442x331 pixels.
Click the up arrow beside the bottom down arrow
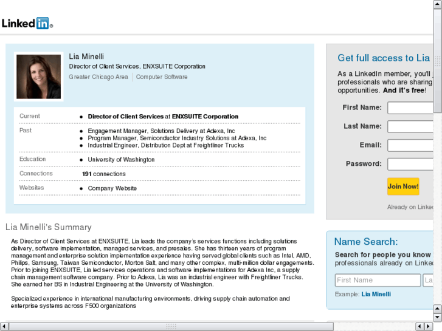[x=438, y=309]
